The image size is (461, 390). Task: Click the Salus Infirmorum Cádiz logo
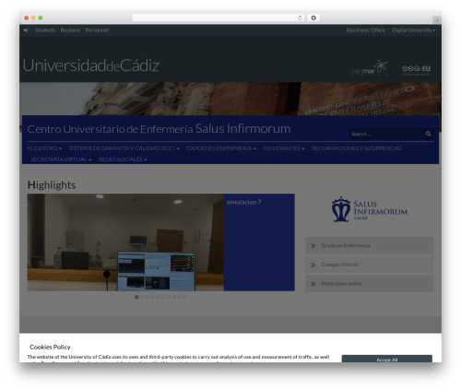point(370,209)
